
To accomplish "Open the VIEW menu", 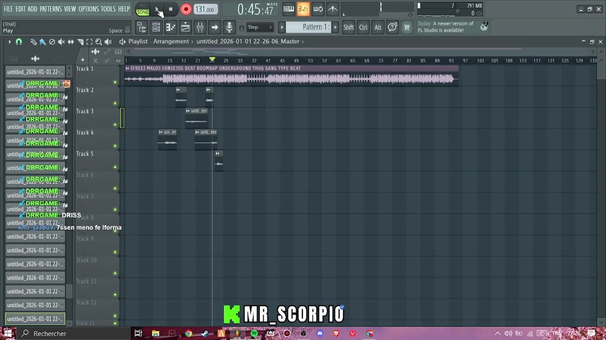I will coord(70,9).
